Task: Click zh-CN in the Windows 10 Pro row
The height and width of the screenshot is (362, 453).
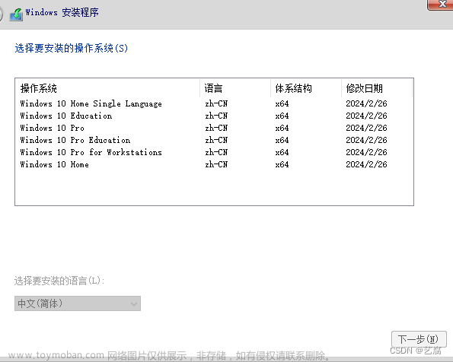Action: 216,128
